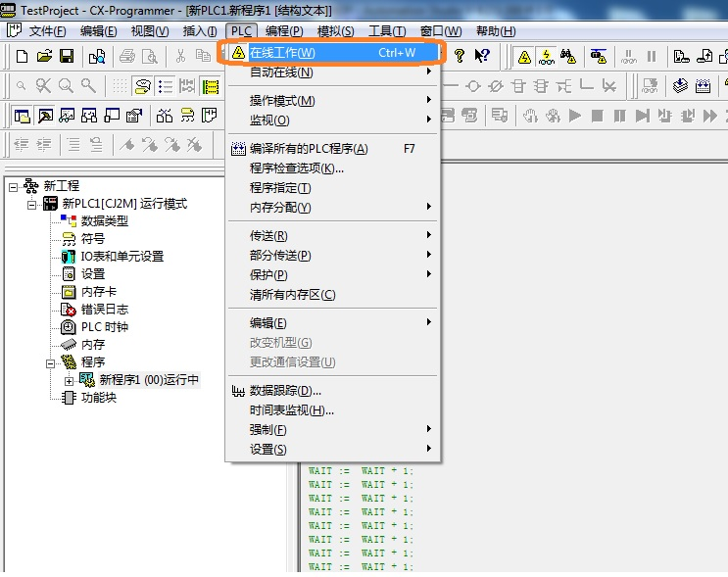Open the 操作模式(M) submenu

click(332, 100)
